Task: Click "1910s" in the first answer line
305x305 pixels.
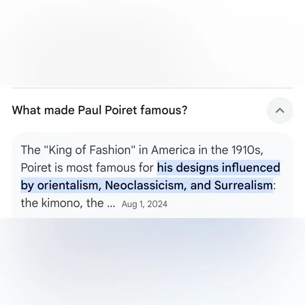Action: click(246, 150)
